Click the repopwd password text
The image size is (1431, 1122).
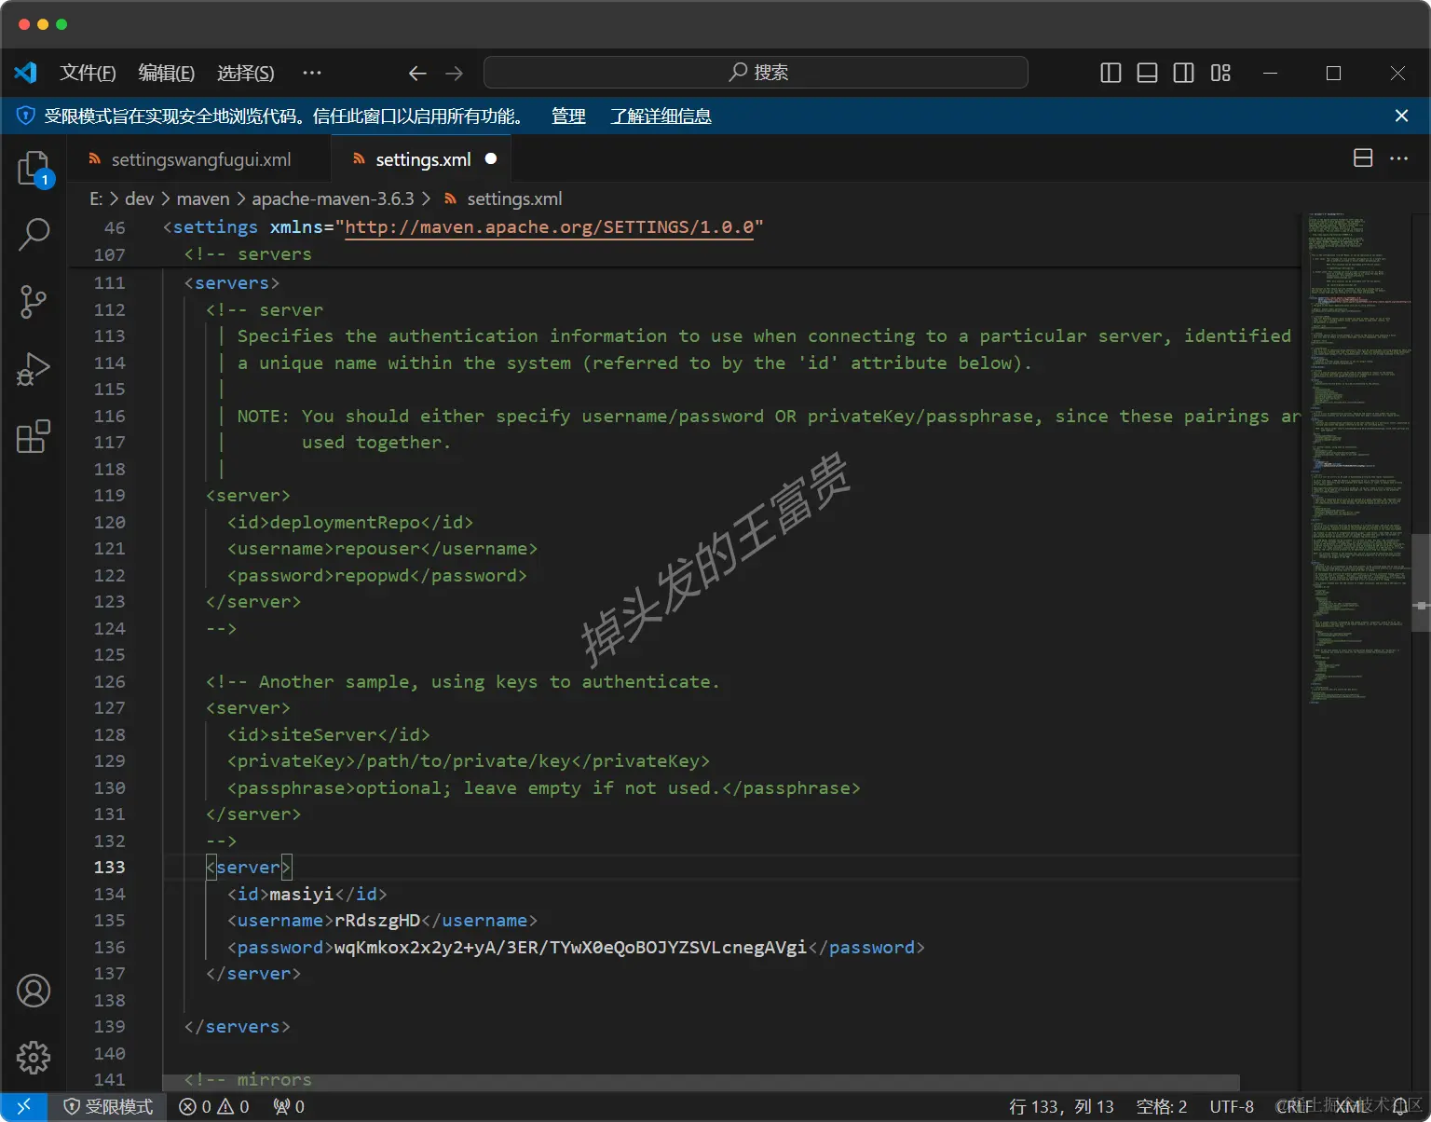[372, 576]
